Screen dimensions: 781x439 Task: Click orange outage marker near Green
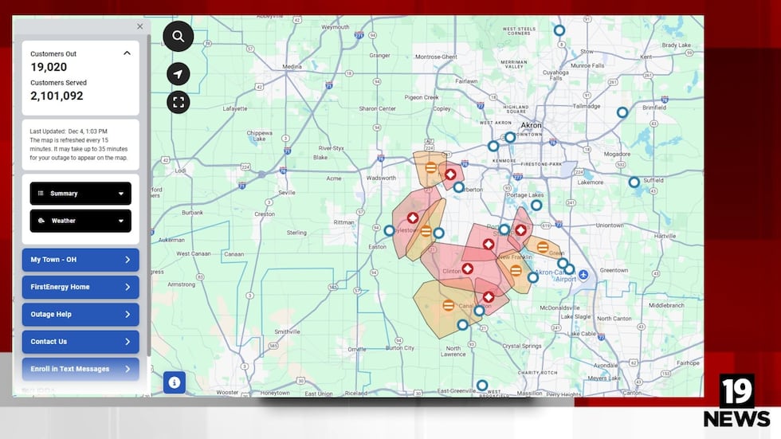(543, 247)
